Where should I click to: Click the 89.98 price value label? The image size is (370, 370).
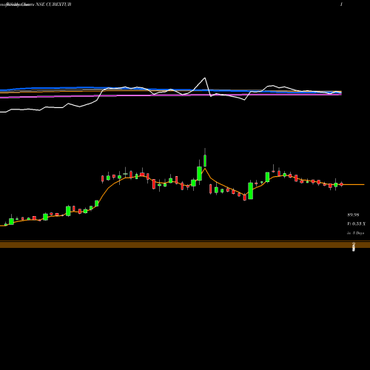click(353, 215)
